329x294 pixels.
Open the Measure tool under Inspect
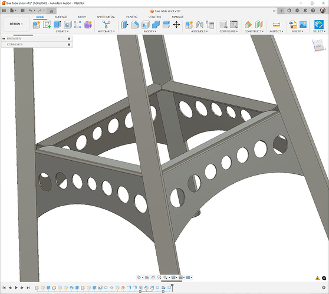click(277, 25)
